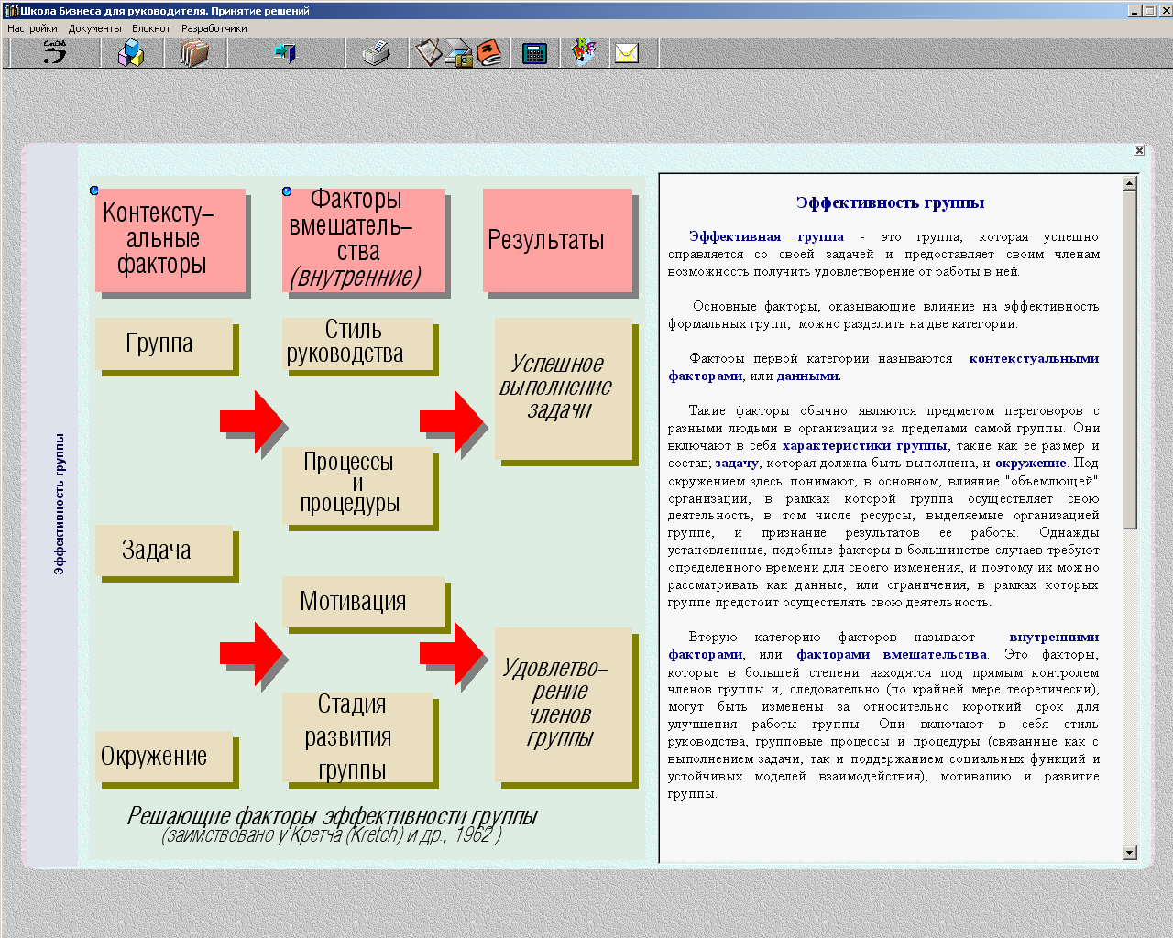Open the Документы menu

tap(94, 28)
